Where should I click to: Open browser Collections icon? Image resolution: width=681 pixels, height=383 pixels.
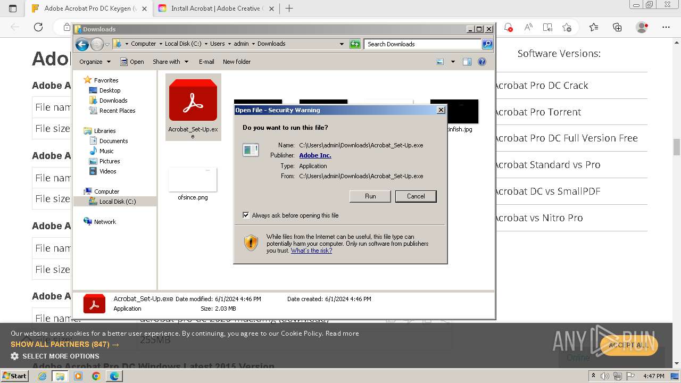(x=617, y=27)
